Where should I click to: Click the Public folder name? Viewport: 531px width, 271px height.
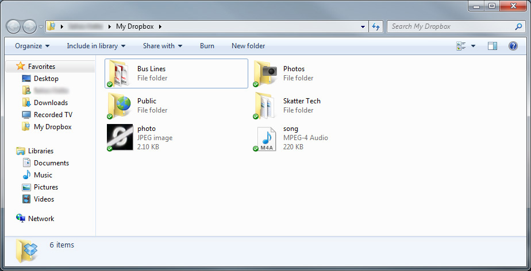click(x=147, y=101)
